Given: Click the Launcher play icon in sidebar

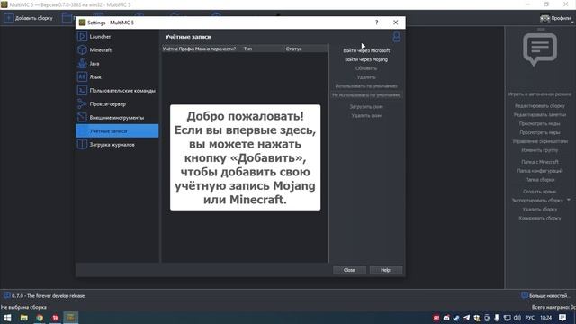Looking at the screenshot, I should pyautogui.click(x=82, y=36).
